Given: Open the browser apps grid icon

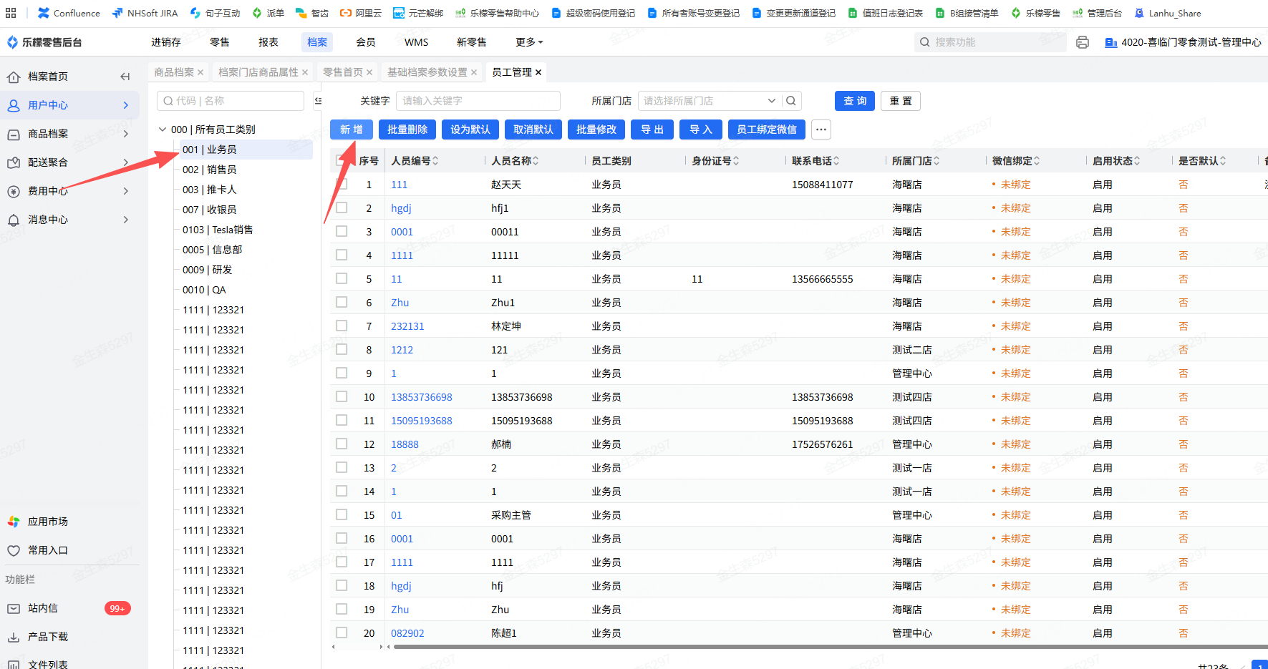Looking at the screenshot, I should [x=11, y=13].
